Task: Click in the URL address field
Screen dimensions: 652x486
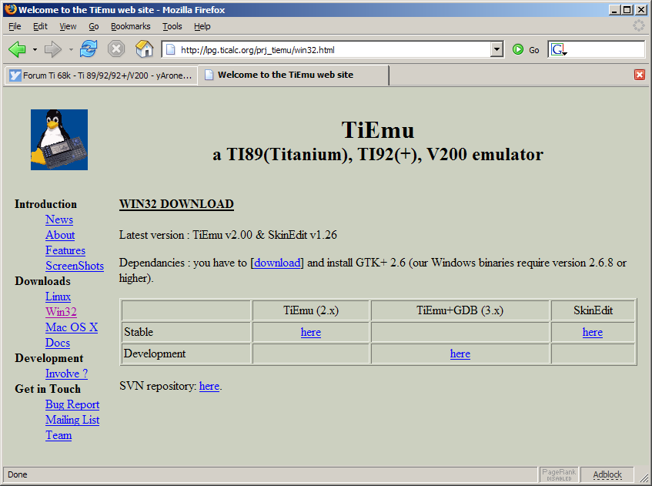Action: tap(333, 50)
